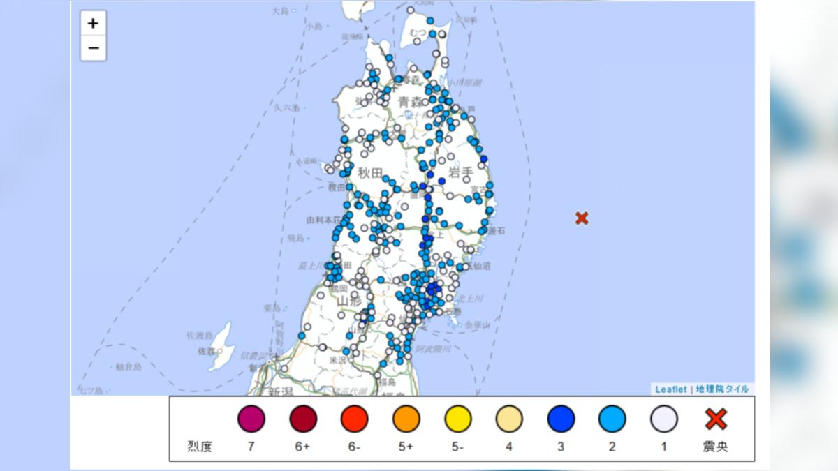Click the red X epicenter marker on map
Screen dimensions: 838x471
(x=582, y=218)
